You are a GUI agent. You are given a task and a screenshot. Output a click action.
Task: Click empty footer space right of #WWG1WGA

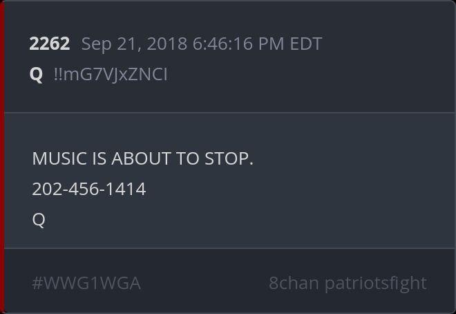click(204, 283)
